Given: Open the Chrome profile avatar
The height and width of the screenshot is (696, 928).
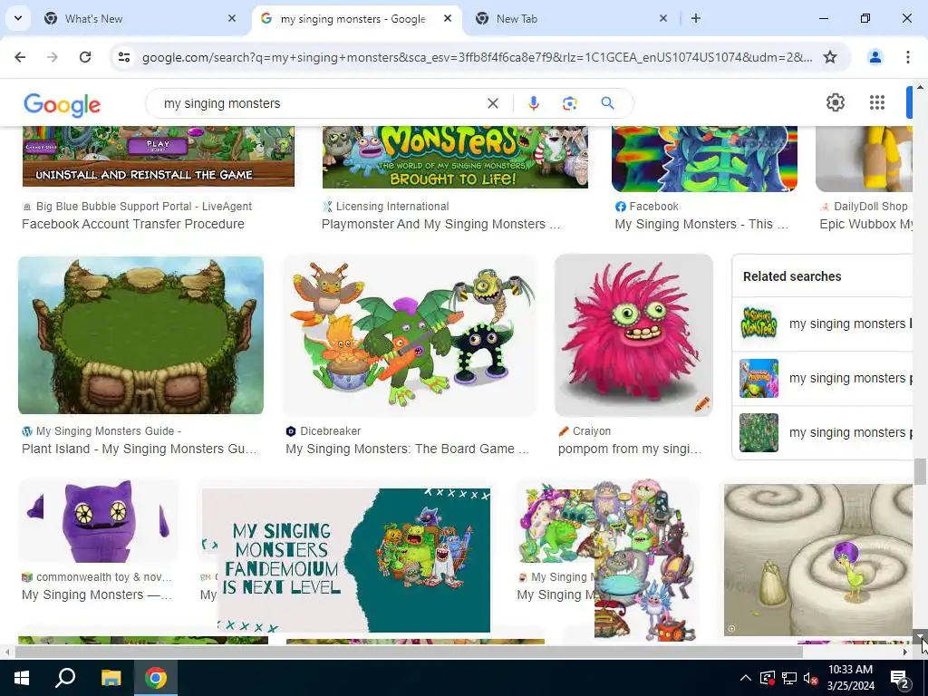Looking at the screenshot, I should (x=875, y=57).
